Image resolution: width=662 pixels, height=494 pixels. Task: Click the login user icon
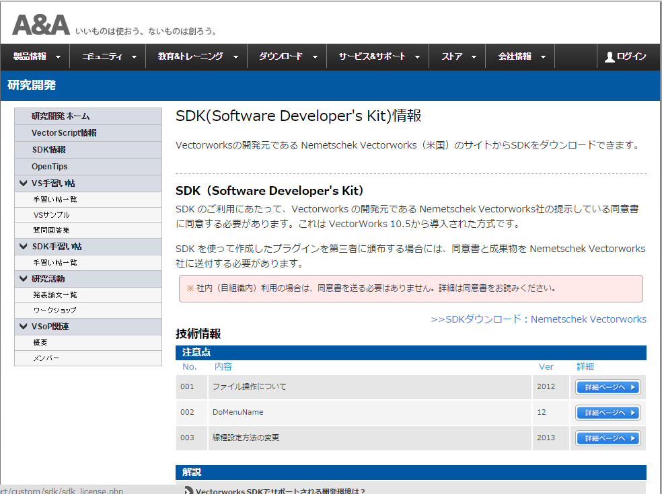[x=610, y=56]
